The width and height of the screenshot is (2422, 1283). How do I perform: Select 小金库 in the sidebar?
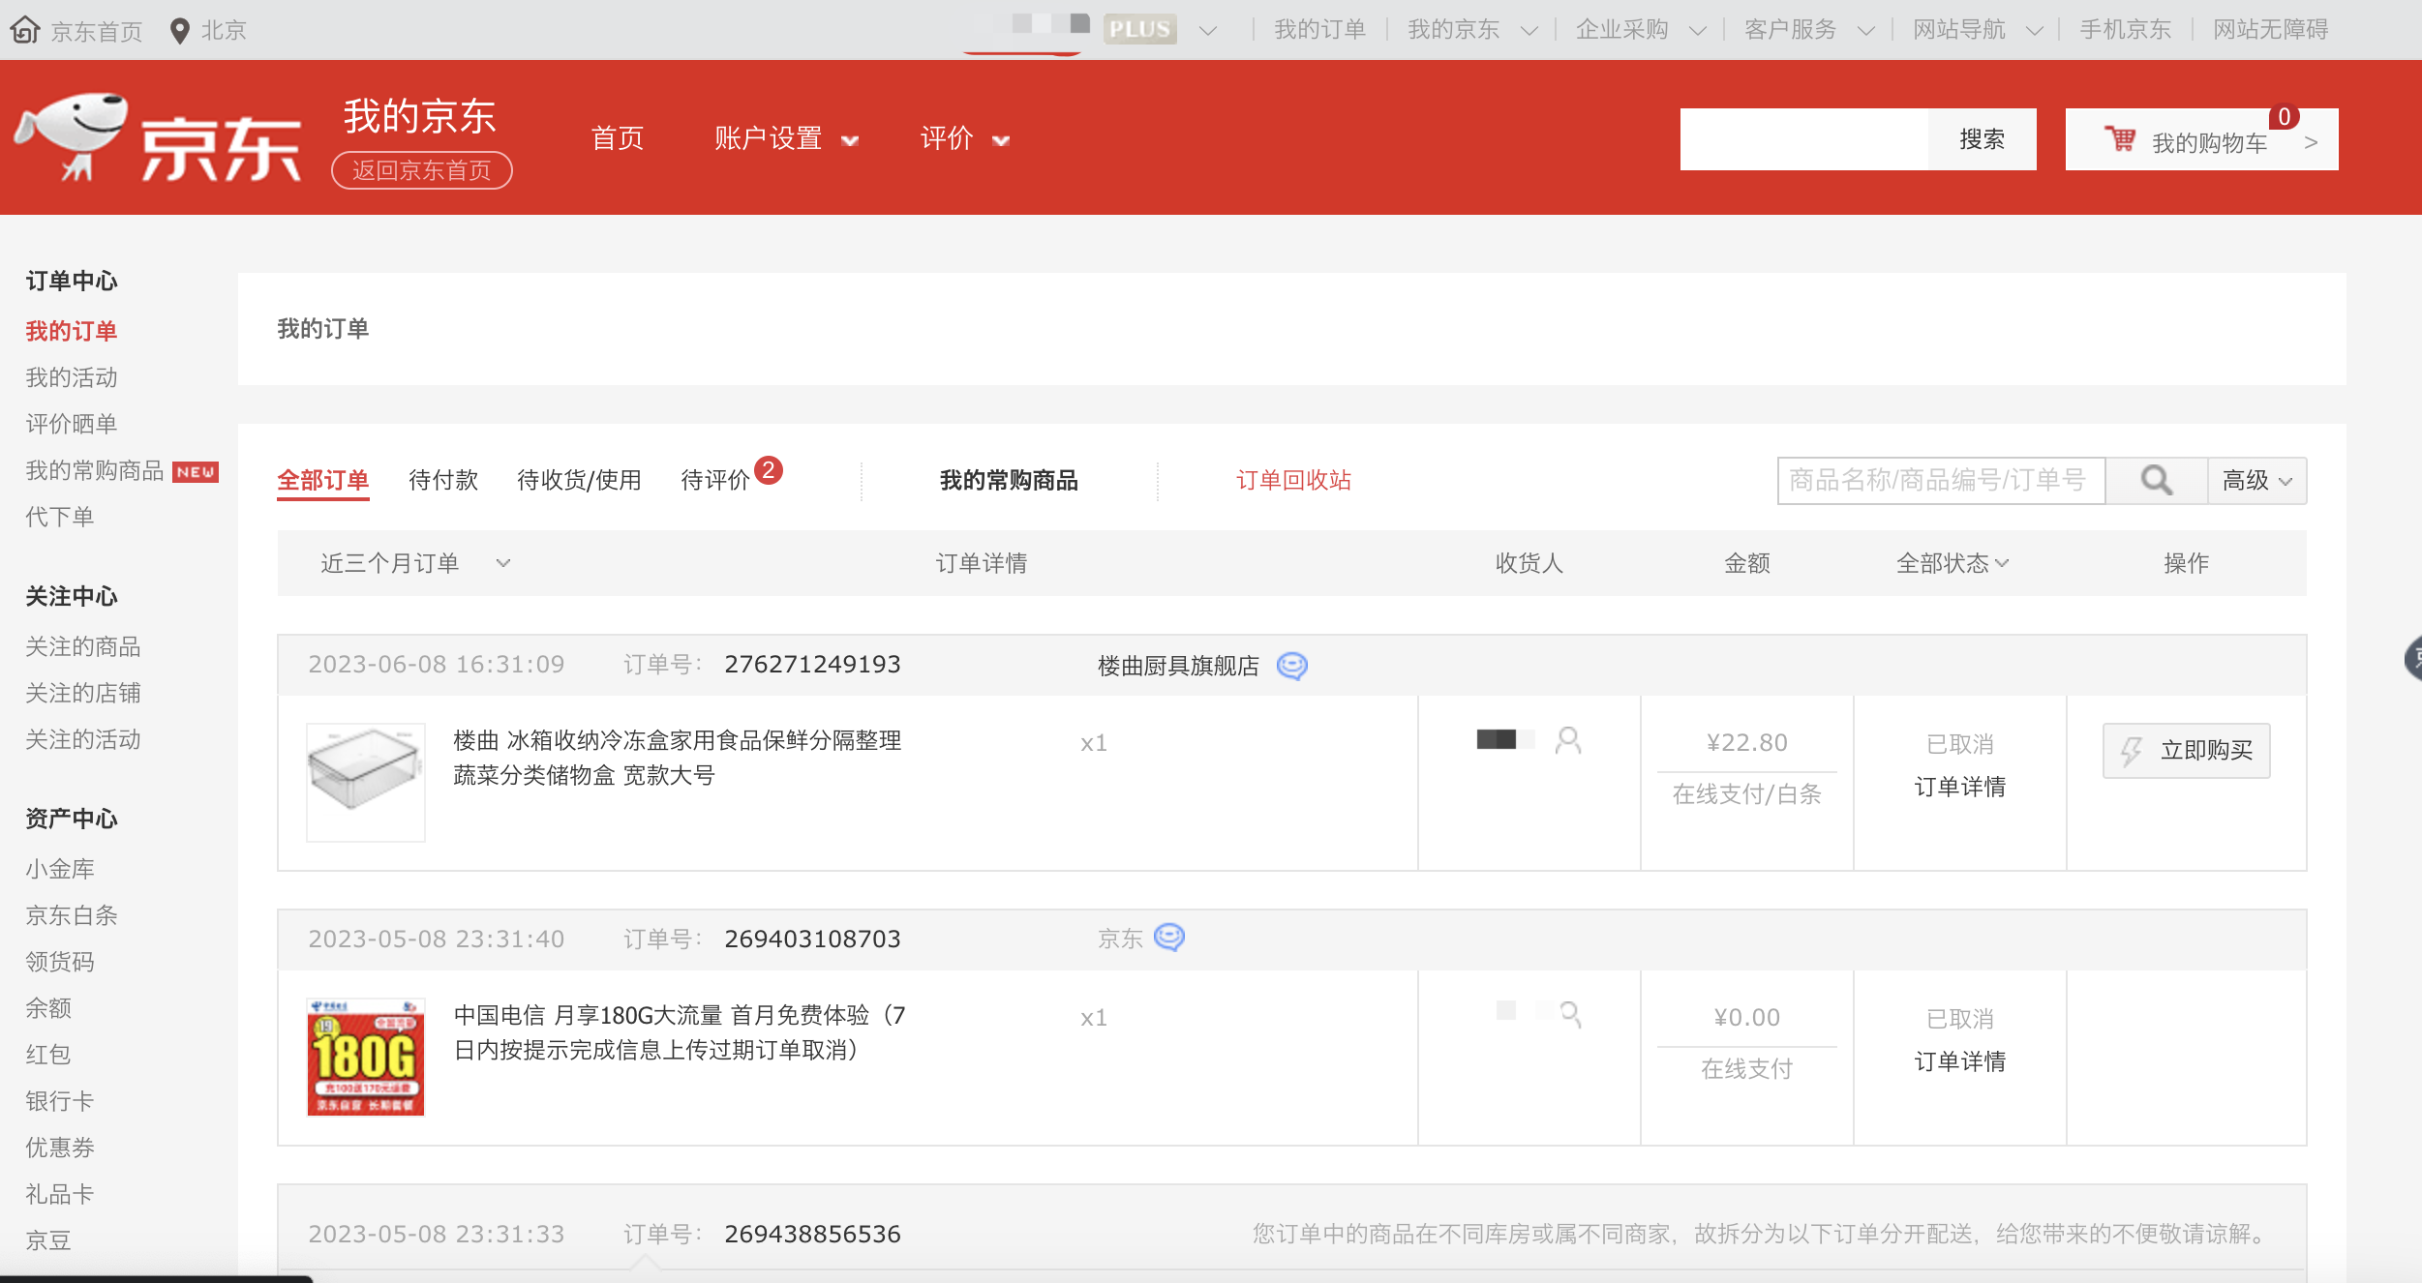tap(60, 869)
